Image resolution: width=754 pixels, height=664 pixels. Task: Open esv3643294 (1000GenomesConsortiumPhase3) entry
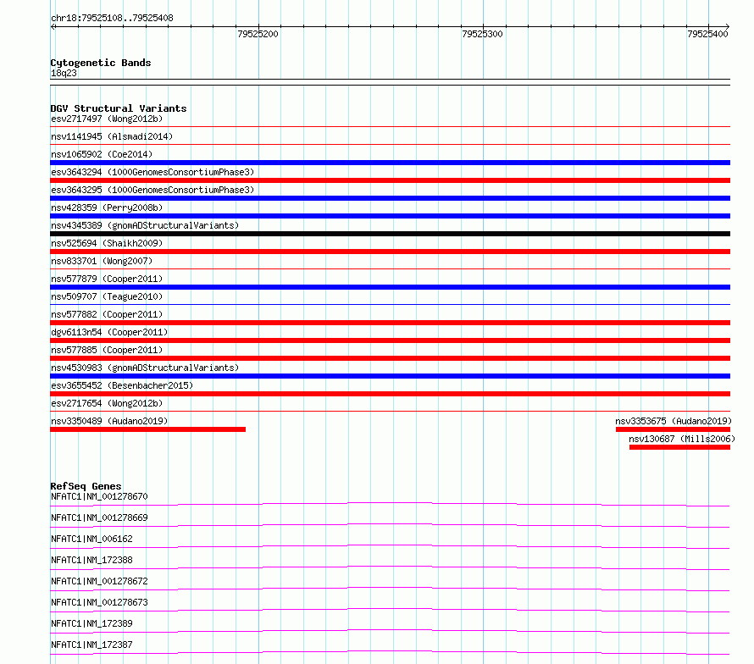pos(152,172)
